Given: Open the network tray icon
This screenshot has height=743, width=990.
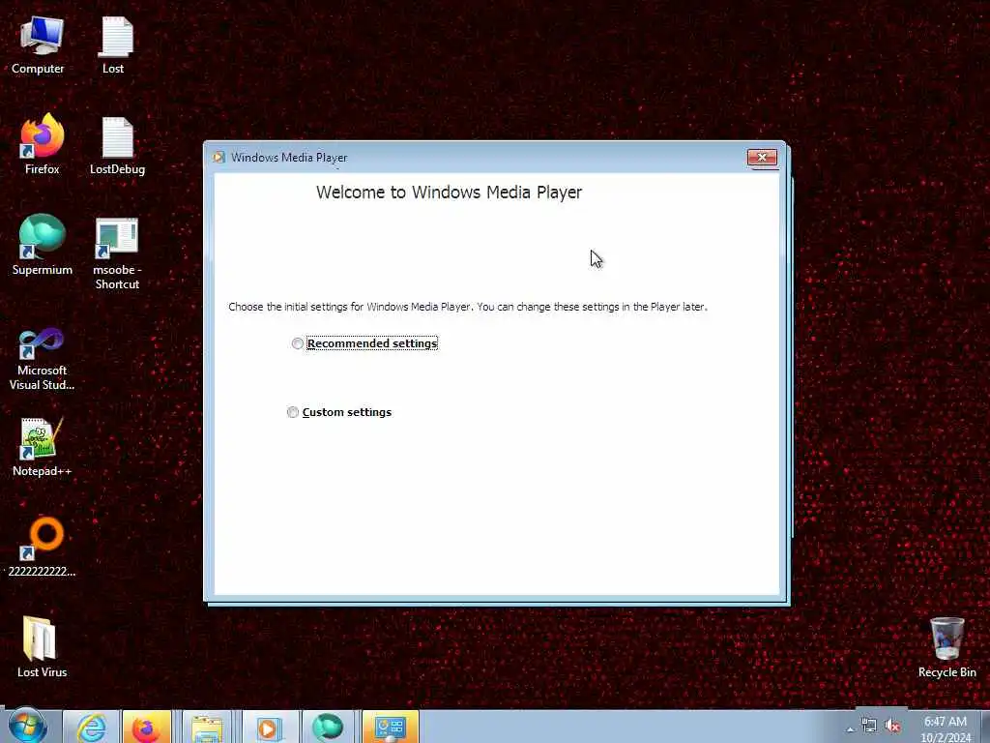Looking at the screenshot, I should [x=869, y=727].
